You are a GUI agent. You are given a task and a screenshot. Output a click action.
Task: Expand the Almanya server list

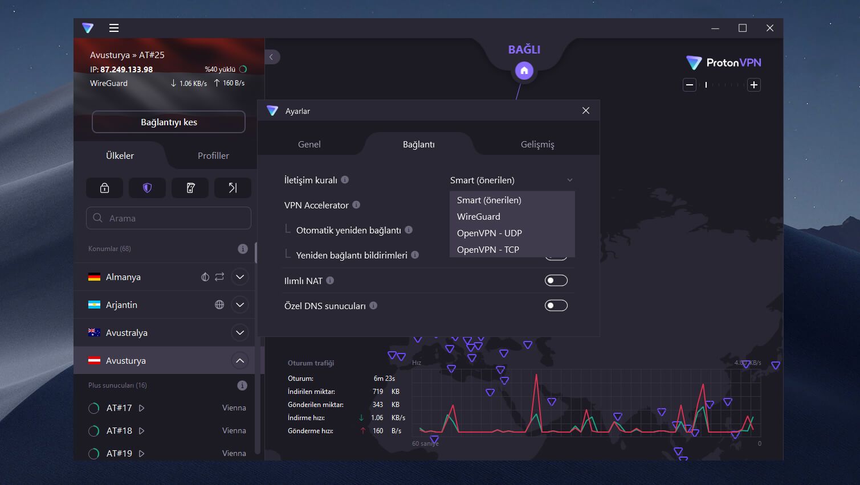(x=240, y=277)
